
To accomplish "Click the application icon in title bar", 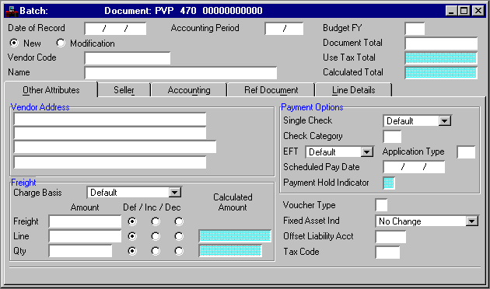I will [12, 11].
